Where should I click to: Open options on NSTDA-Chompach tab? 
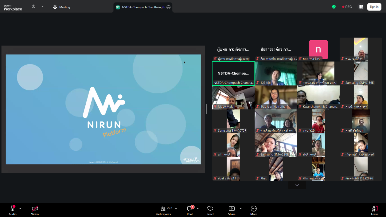pos(169,7)
